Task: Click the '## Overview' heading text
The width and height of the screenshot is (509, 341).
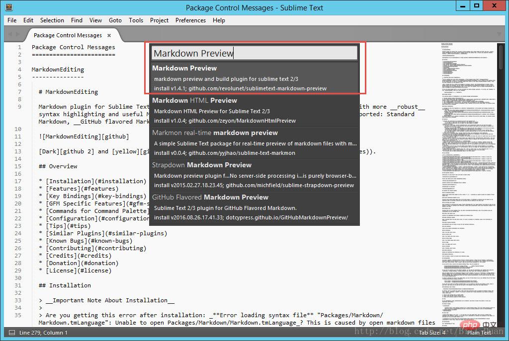Action: tap(58, 166)
